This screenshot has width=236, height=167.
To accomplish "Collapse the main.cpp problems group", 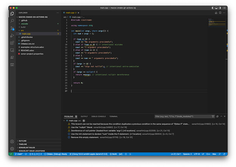I will tap(64, 121).
